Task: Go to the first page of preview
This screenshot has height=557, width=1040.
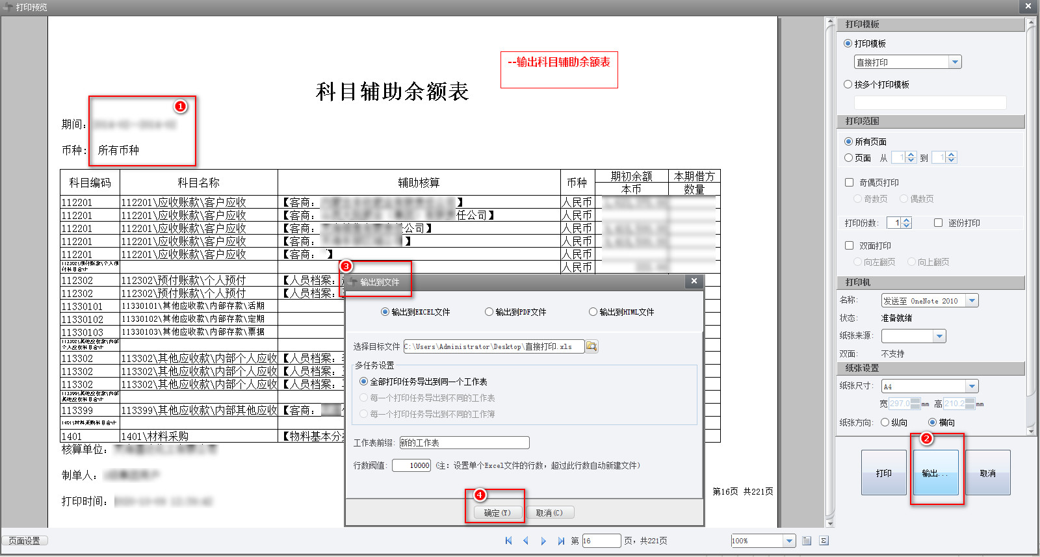Action: (x=508, y=541)
